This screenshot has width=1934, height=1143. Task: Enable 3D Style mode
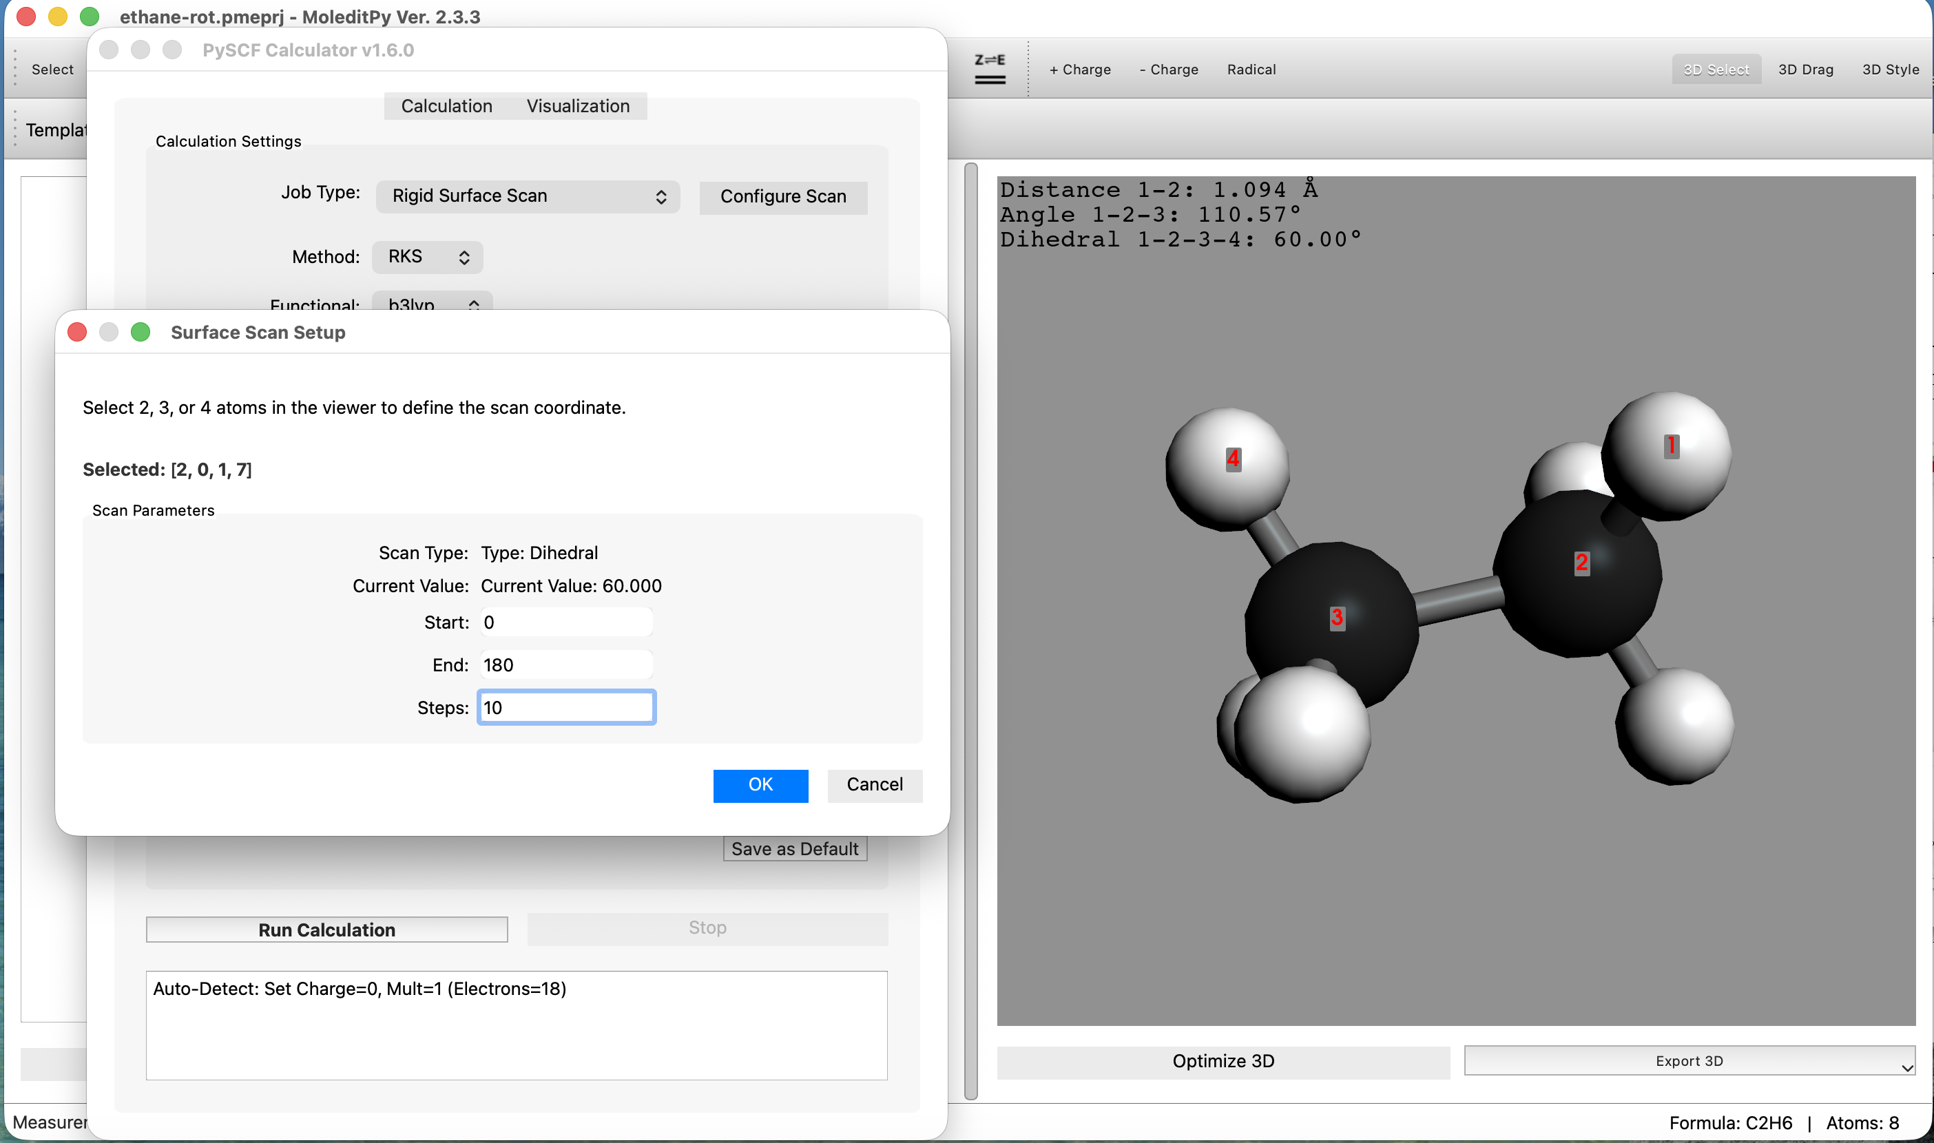1891,70
